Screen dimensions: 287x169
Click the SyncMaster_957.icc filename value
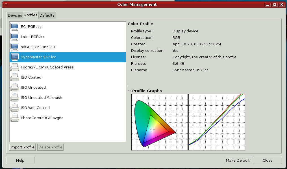point(191,70)
